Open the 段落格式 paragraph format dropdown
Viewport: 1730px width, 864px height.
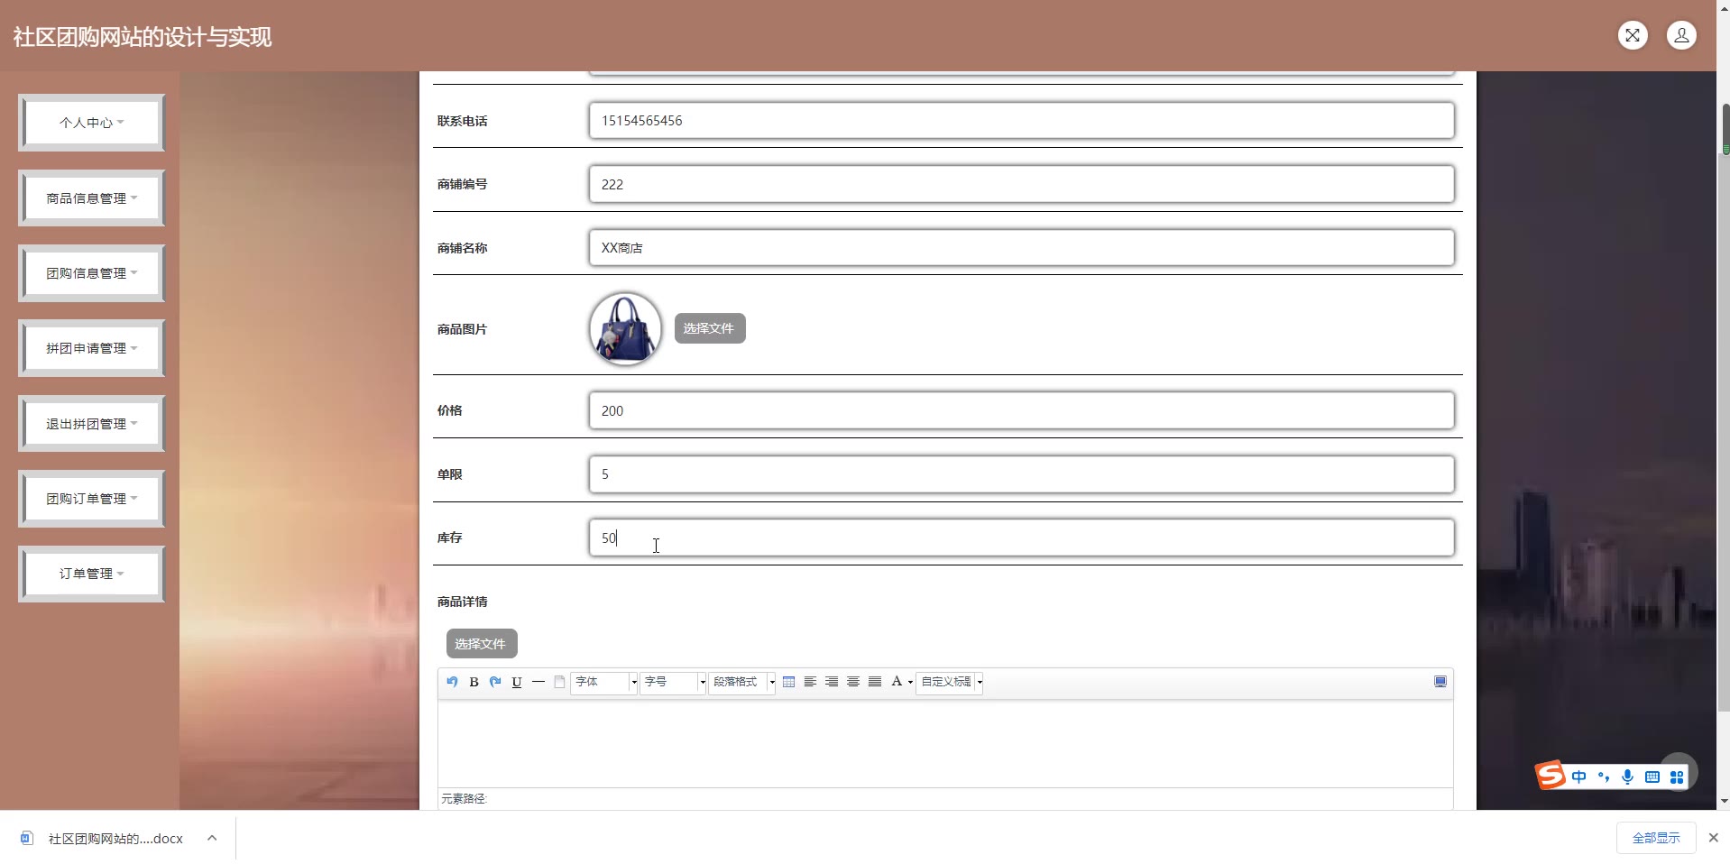[742, 682]
